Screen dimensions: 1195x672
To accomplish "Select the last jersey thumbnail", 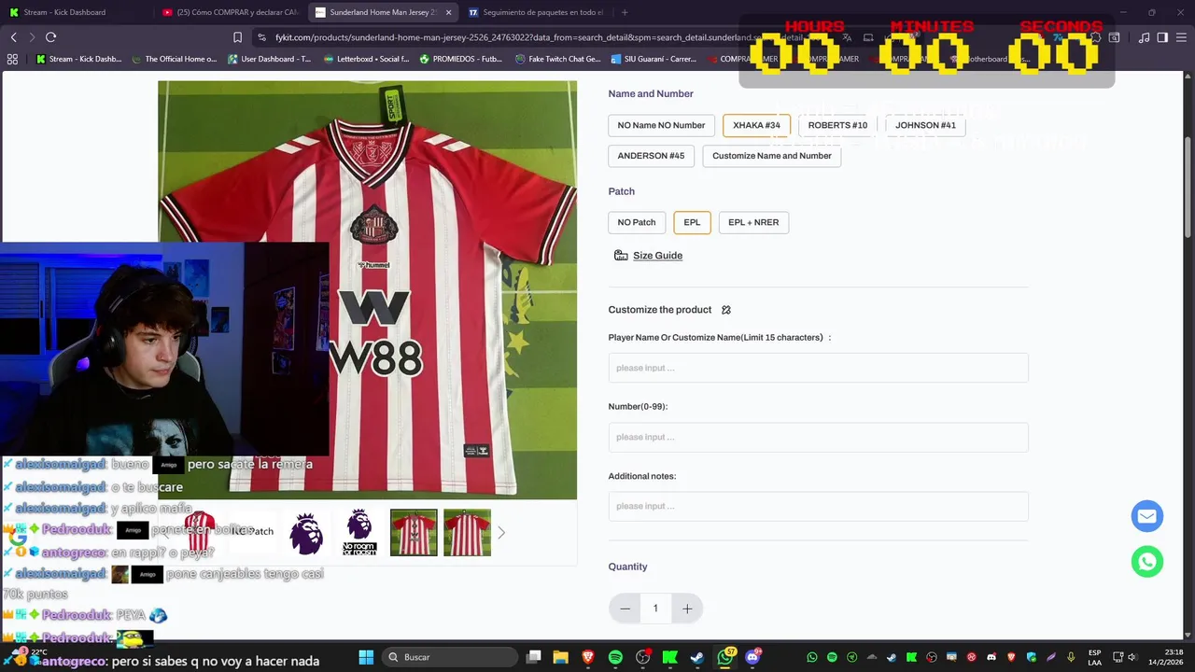I will [x=467, y=533].
